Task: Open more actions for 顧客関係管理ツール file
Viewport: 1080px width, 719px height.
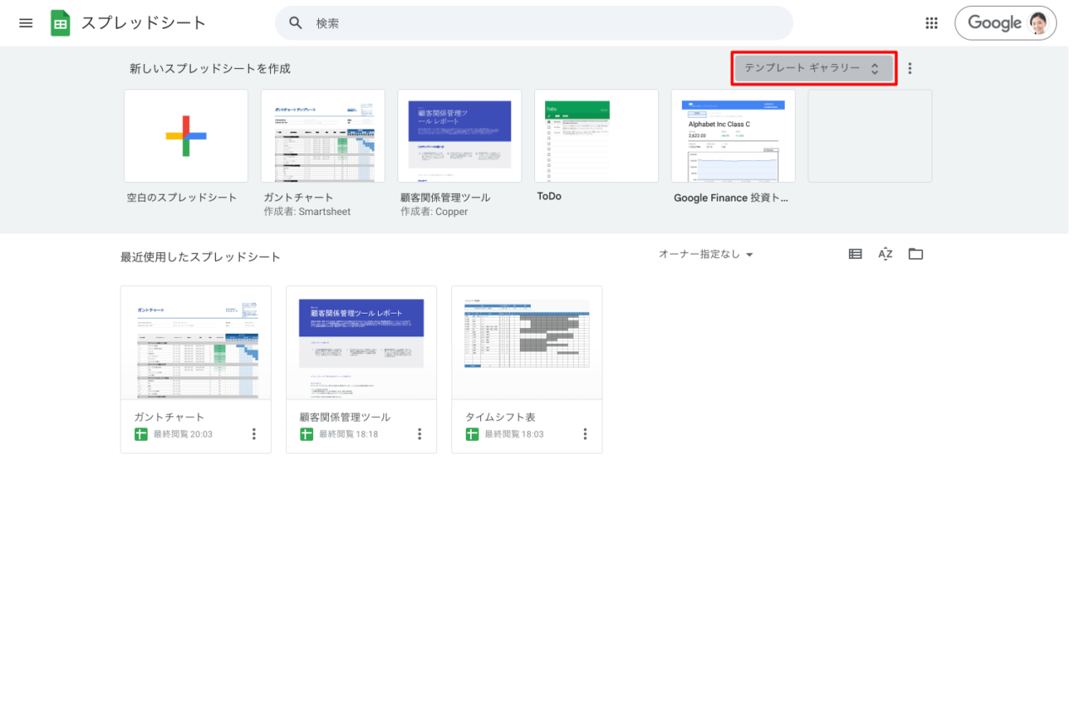Action: point(419,434)
